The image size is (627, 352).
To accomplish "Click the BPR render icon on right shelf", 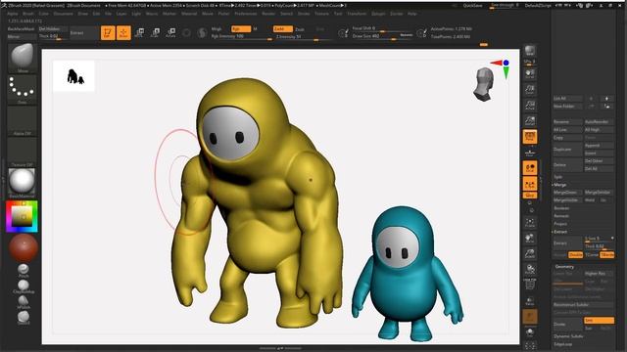I will 530,51.
